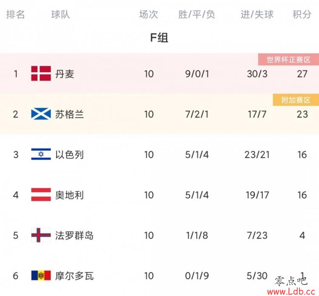This screenshot has width=319, height=296.
Task: Select 奥地利 goals value 19/17
Action: tap(257, 195)
